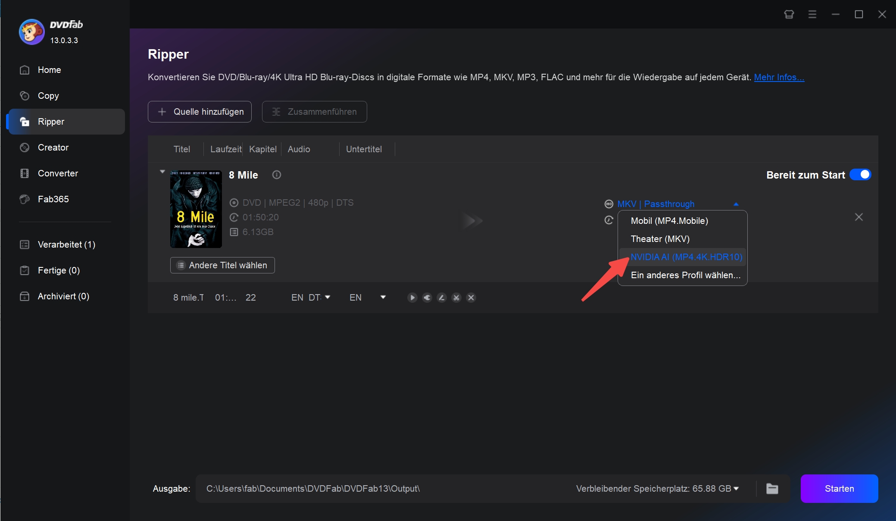Click the source info DVD | MPEG2 | 480p | DTS
The image size is (896, 521).
[x=298, y=203]
